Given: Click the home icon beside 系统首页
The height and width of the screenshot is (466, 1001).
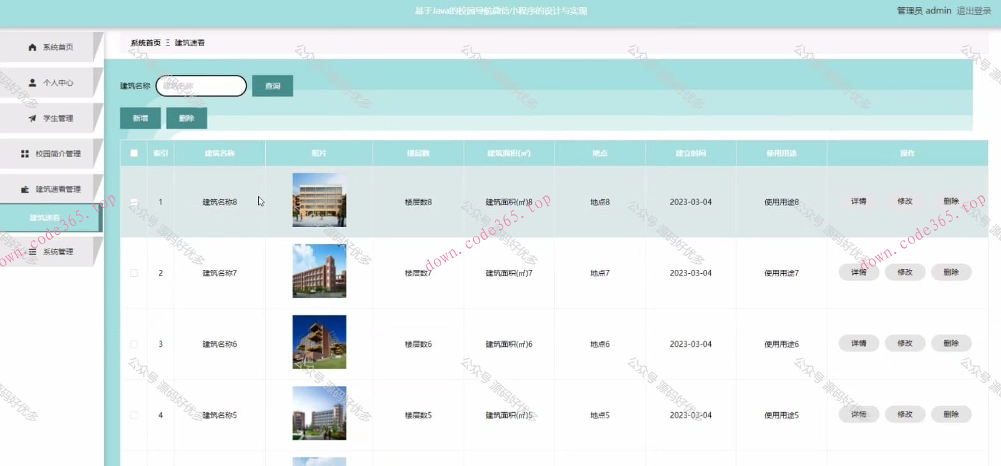Looking at the screenshot, I should coord(33,47).
